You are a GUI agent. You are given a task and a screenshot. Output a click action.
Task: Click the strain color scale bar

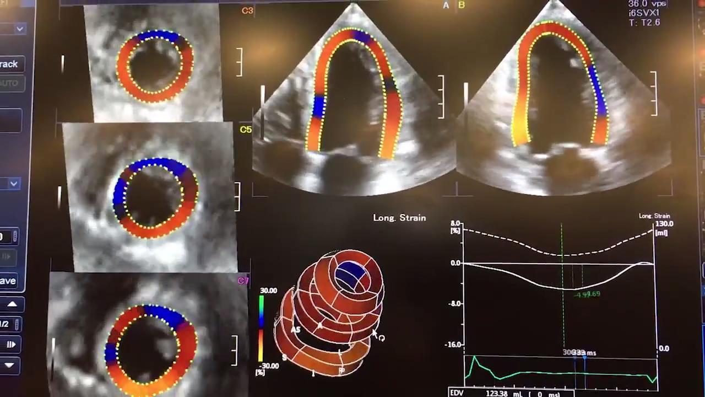point(261,328)
